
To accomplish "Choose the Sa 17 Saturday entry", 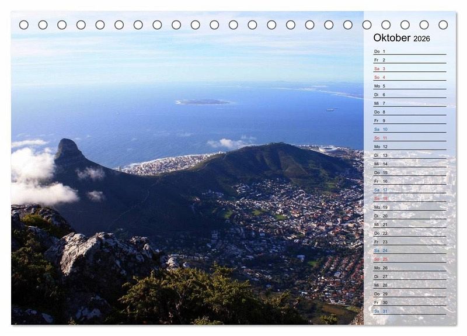I will tap(409, 190).
